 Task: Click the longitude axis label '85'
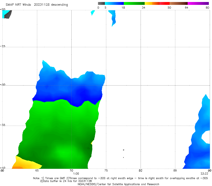[x=175, y=171]
